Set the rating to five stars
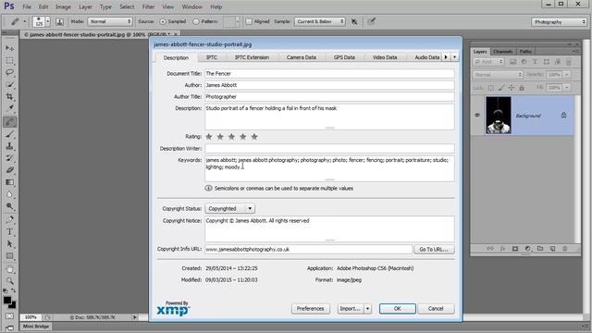 tap(254, 137)
